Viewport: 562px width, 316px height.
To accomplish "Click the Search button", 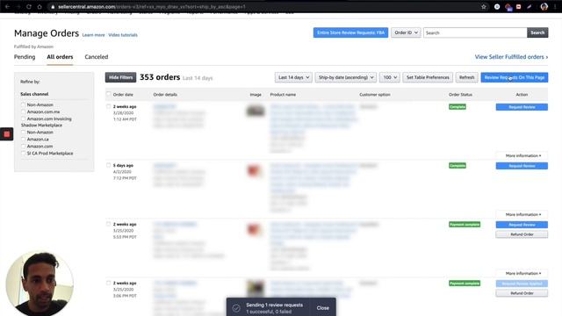I will (537, 32).
